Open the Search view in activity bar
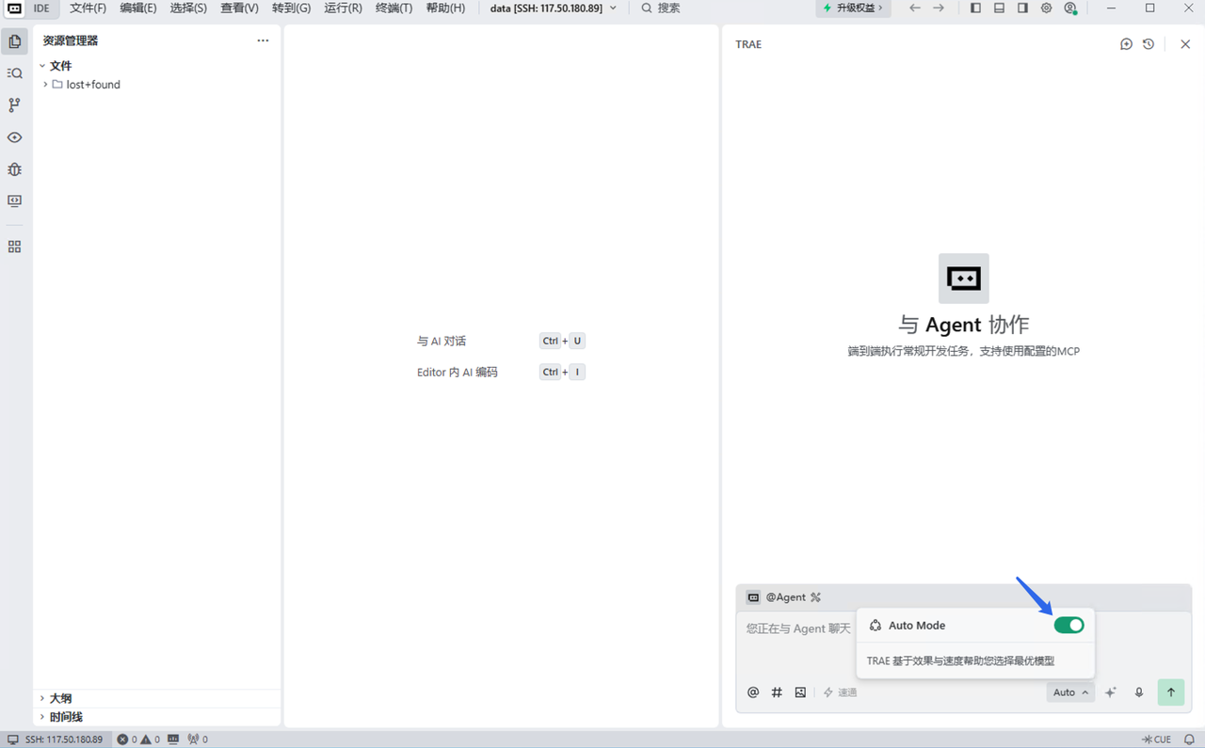This screenshot has width=1205, height=748. 14,73
